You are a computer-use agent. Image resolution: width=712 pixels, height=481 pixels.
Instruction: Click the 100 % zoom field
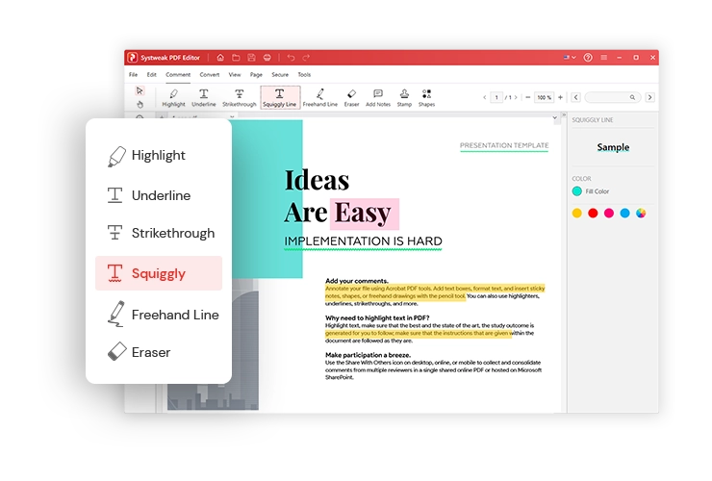(544, 97)
